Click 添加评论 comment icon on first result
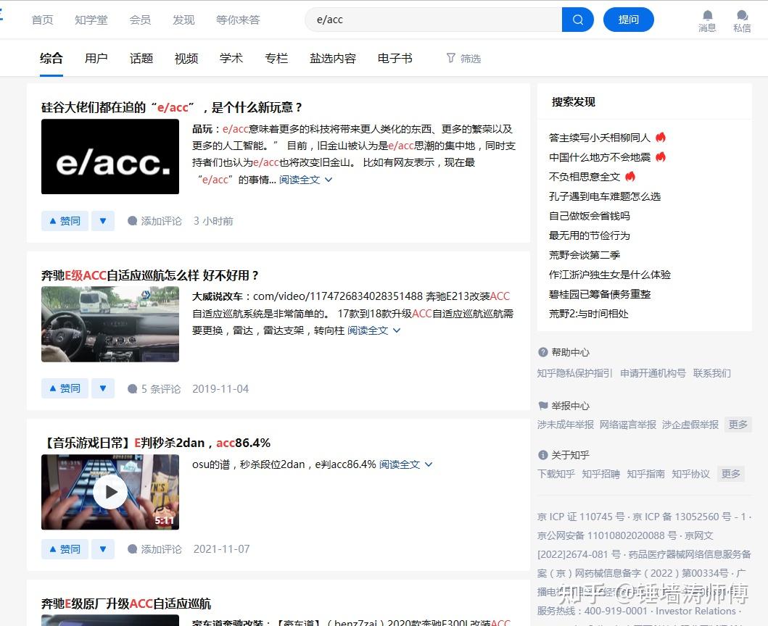 [x=133, y=221]
